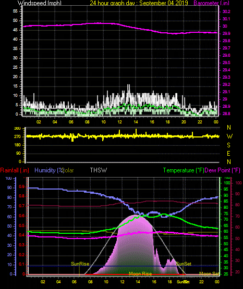Select the Rainfall (in) legend label
Viewport: 243px width, 289px height.
(x=15, y=170)
